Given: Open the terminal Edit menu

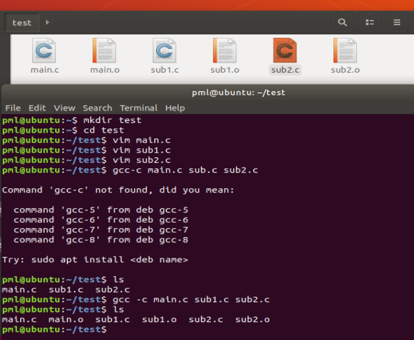Looking at the screenshot, I should [37, 108].
